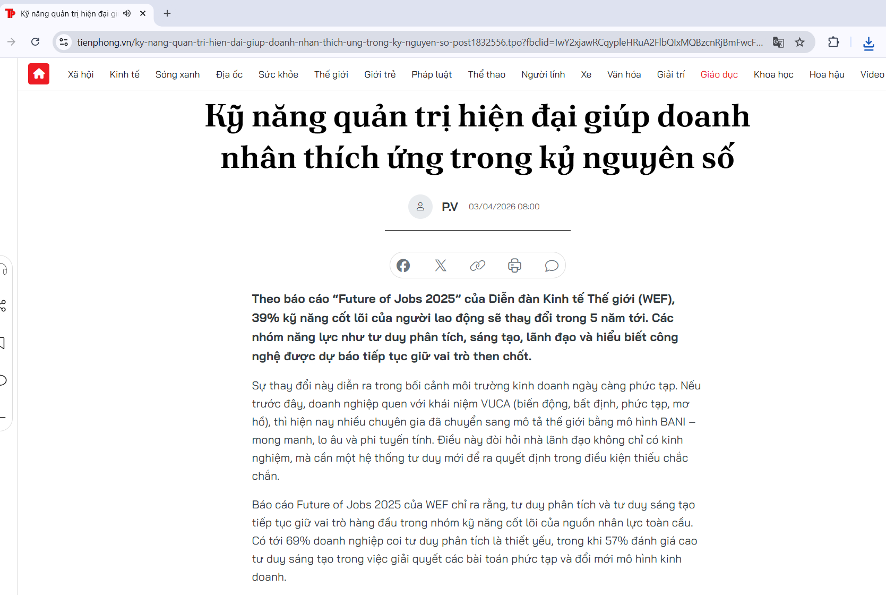Open the Thể thao category
This screenshot has height=595, width=886.
tap(486, 74)
